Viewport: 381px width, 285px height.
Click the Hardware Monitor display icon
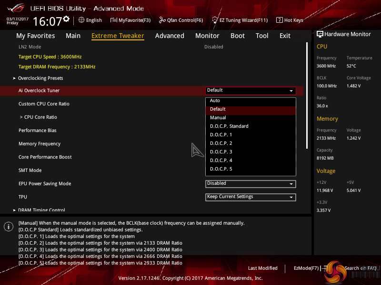click(320, 34)
